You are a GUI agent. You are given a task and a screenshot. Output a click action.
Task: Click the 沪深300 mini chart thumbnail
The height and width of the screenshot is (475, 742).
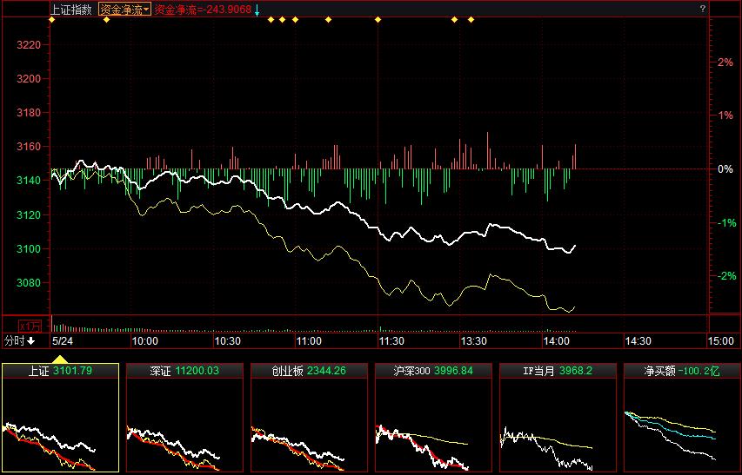[x=433, y=426]
